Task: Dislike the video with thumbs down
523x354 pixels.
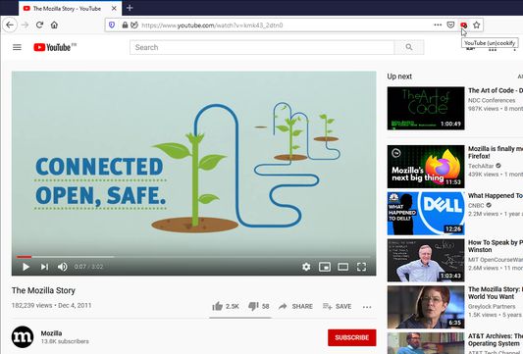Action: [259, 306]
